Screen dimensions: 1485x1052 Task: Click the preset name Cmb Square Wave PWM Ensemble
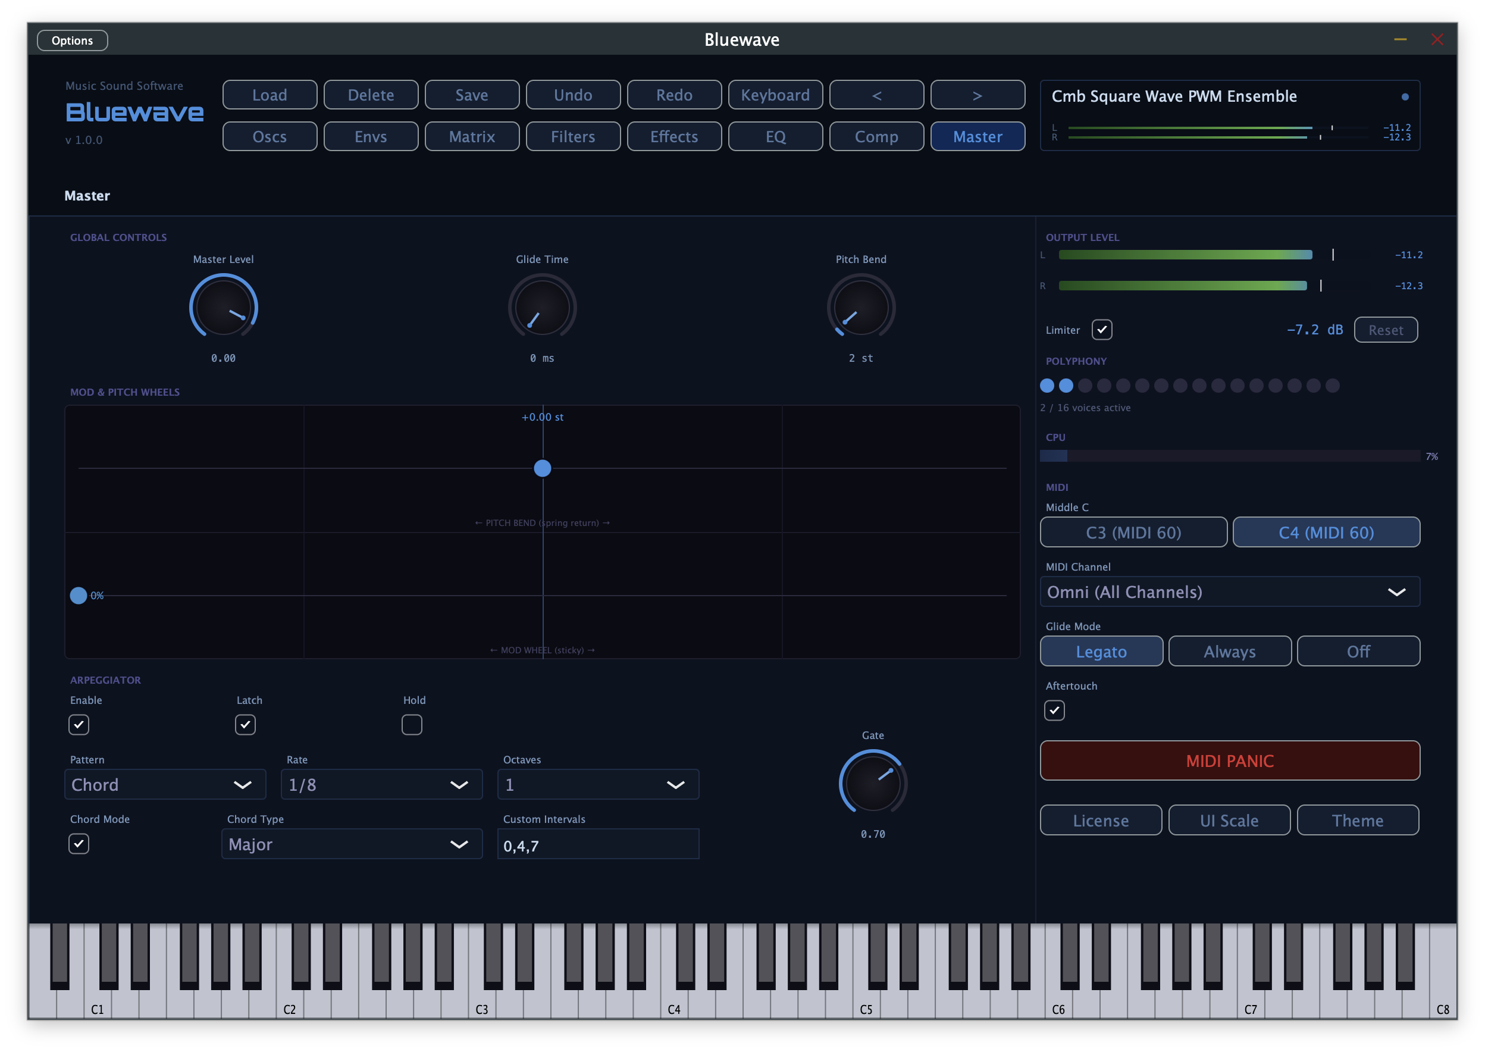coord(1173,96)
